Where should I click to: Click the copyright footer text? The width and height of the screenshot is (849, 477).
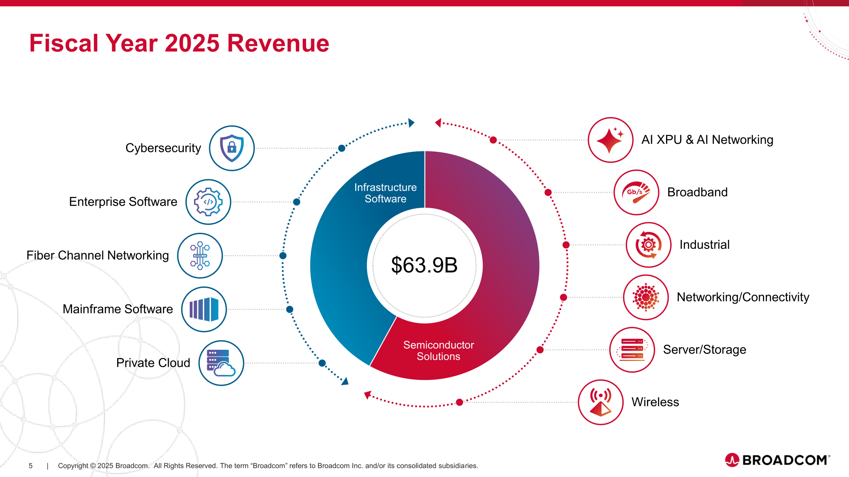tap(268, 466)
